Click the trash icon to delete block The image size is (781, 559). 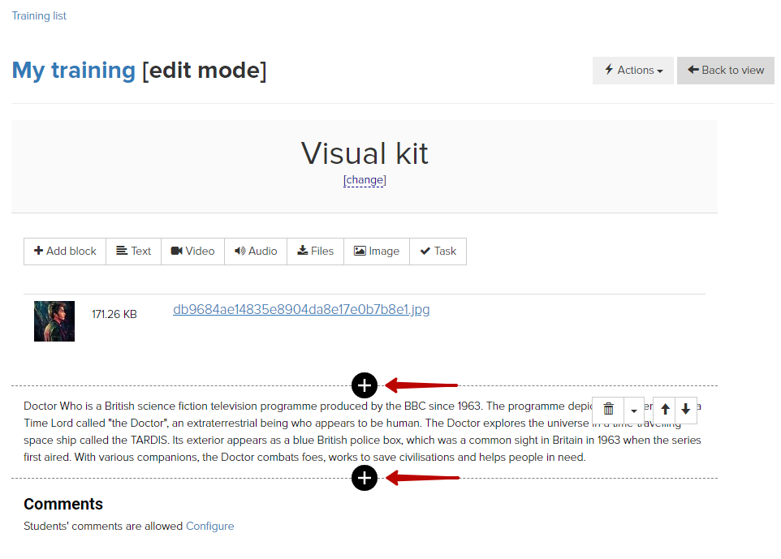[x=608, y=410]
